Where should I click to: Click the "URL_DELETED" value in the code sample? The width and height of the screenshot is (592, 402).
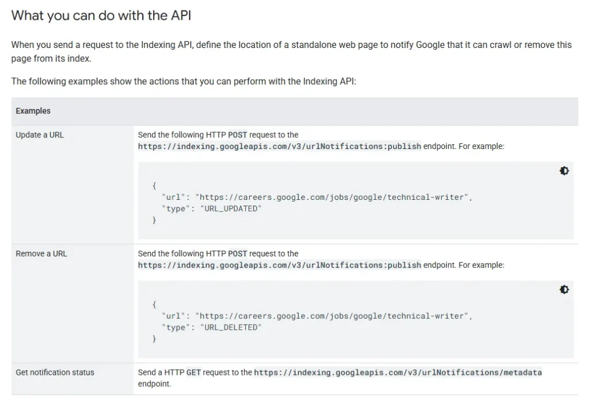pyautogui.click(x=230, y=327)
